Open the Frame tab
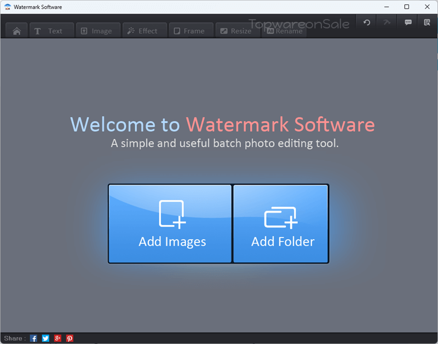438x344 pixels. click(191, 31)
